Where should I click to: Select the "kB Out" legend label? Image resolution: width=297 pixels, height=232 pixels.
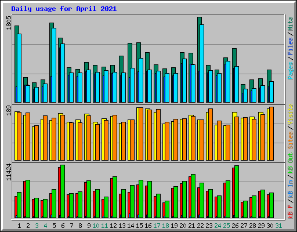coord(291,163)
